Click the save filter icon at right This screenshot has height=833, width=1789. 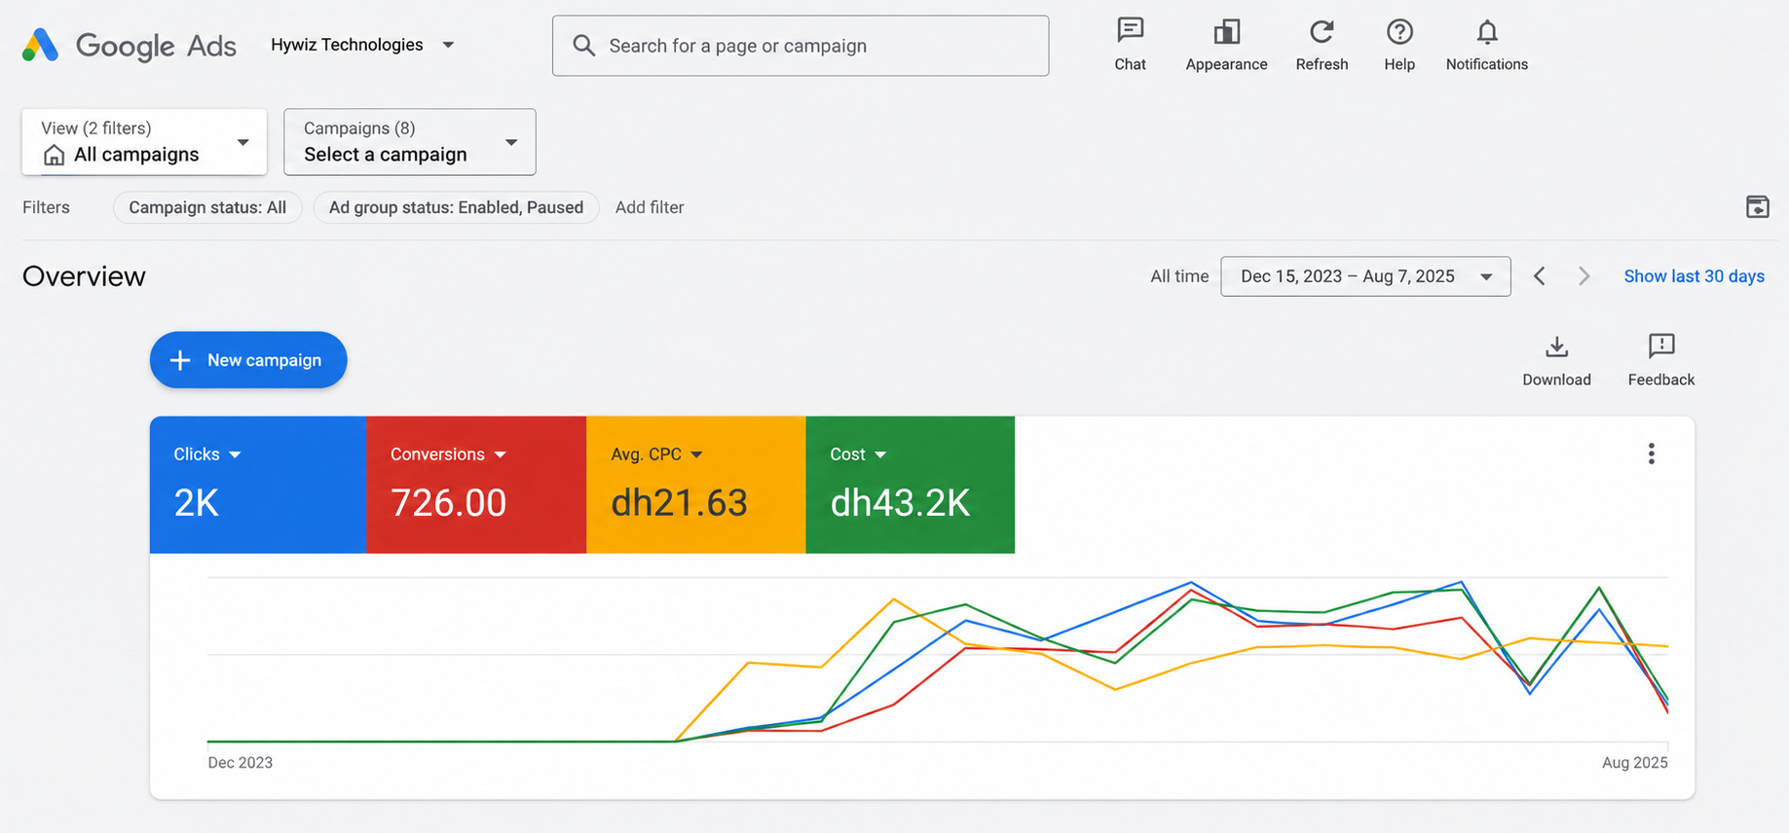point(1757,206)
